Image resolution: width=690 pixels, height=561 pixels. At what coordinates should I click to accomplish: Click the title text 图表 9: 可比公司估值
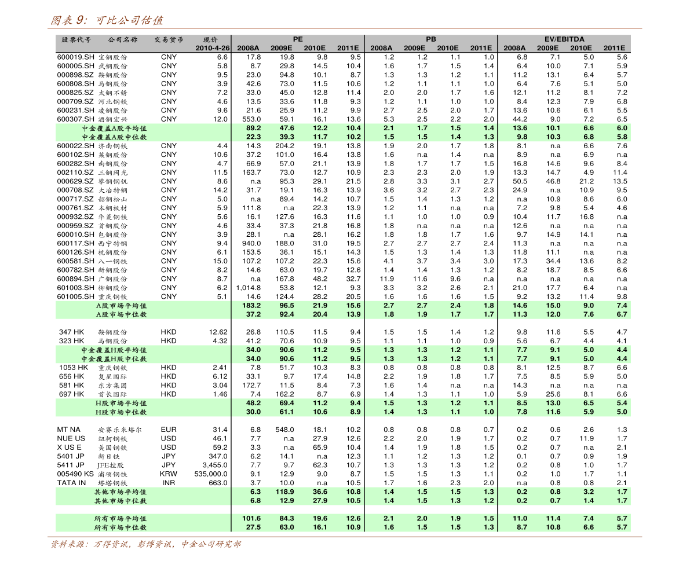pyautogui.click(x=107, y=20)
